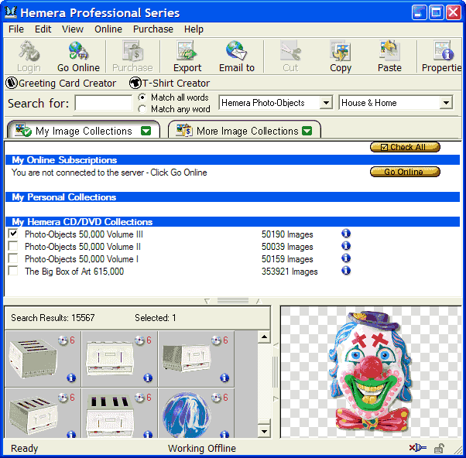Click info icon on first toaster thumbnail
This screenshot has height=458, width=466.
(71, 378)
